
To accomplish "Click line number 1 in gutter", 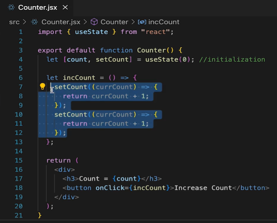I will pyautogui.click(x=21, y=32).
